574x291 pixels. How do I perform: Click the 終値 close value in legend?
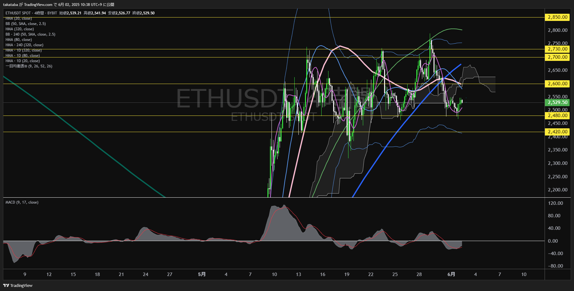(144, 13)
